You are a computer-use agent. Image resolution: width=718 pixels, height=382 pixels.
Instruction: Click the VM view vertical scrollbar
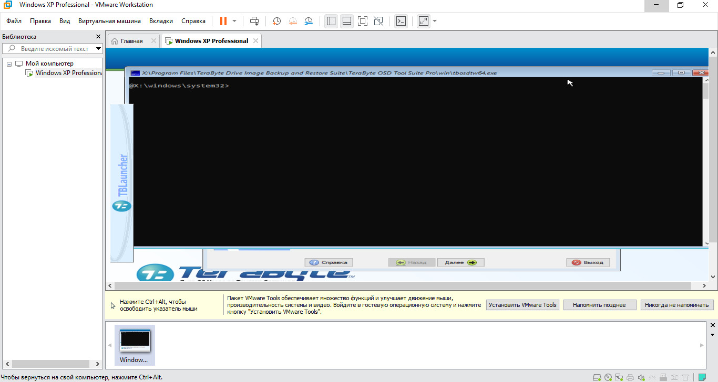(713, 164)
